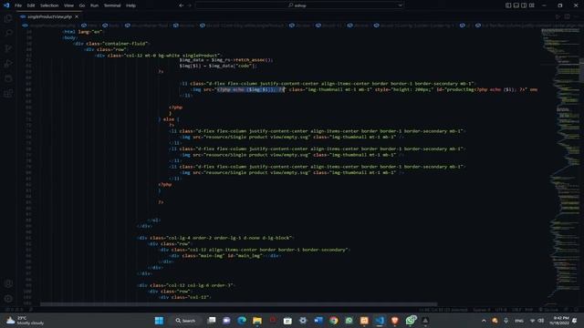Click the UTF-8 encoding status item

(x=501, y=310)
